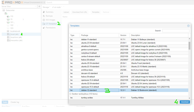Click the Download button
Image resolution: width=194 pixels, height=112 pixels.
pos(185,102)
